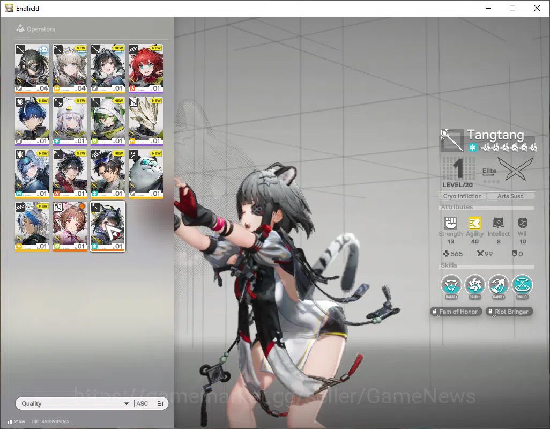The width and height of the screenshot is (550, 429).
Task: Click the Elite promotion emblem
Action: pyautogui.click(x=515, y=169)
